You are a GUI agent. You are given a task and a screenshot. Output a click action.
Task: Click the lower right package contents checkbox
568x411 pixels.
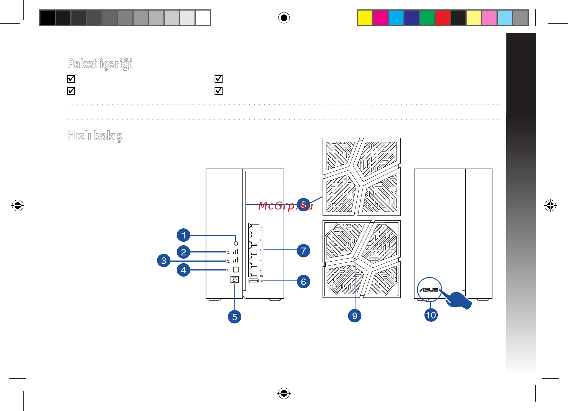coord(219,91)
